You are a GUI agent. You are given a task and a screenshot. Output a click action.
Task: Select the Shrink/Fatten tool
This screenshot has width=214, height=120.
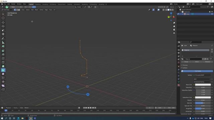(3, 82)
